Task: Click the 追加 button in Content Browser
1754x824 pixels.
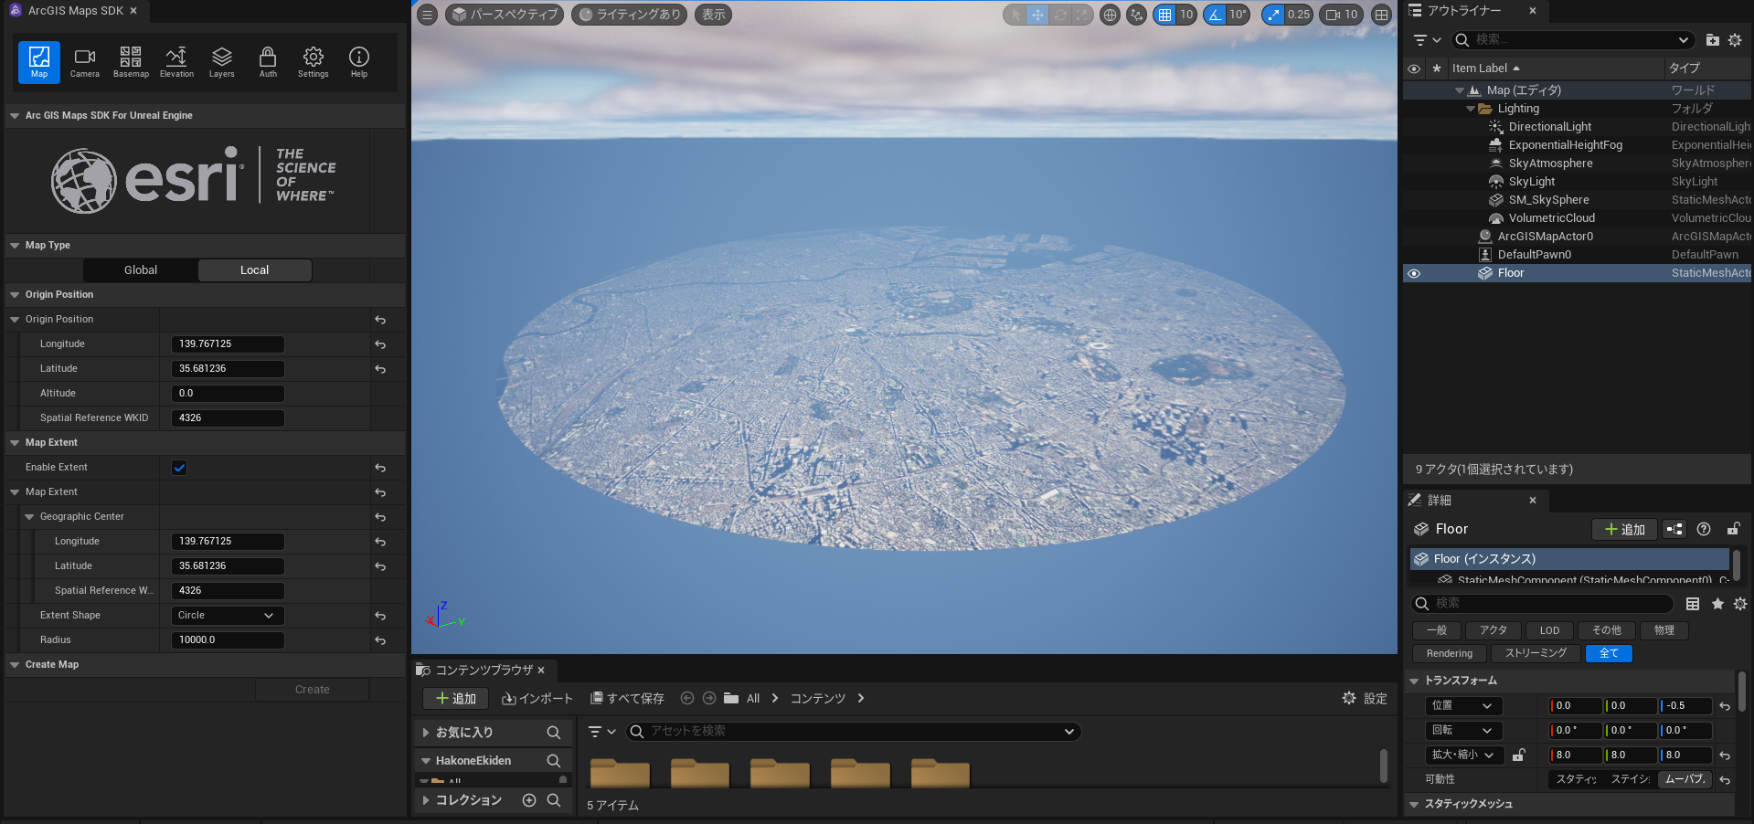Action: [x=455, y=699]
